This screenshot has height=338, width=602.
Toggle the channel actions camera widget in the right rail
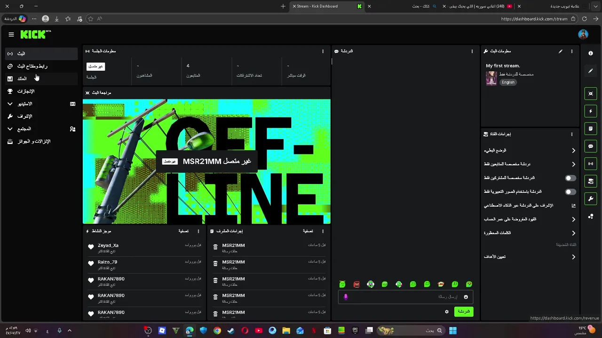[x=591, y=181]
